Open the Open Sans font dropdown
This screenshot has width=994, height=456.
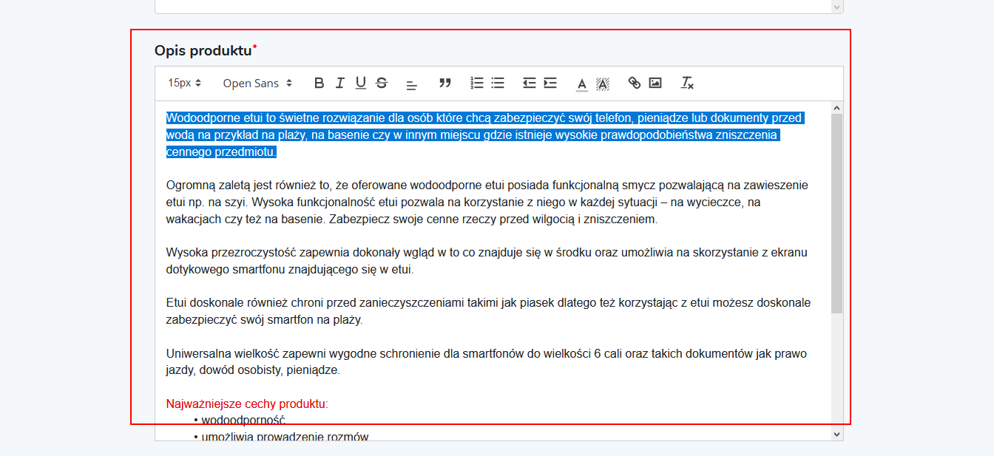(x=257, y=84)
